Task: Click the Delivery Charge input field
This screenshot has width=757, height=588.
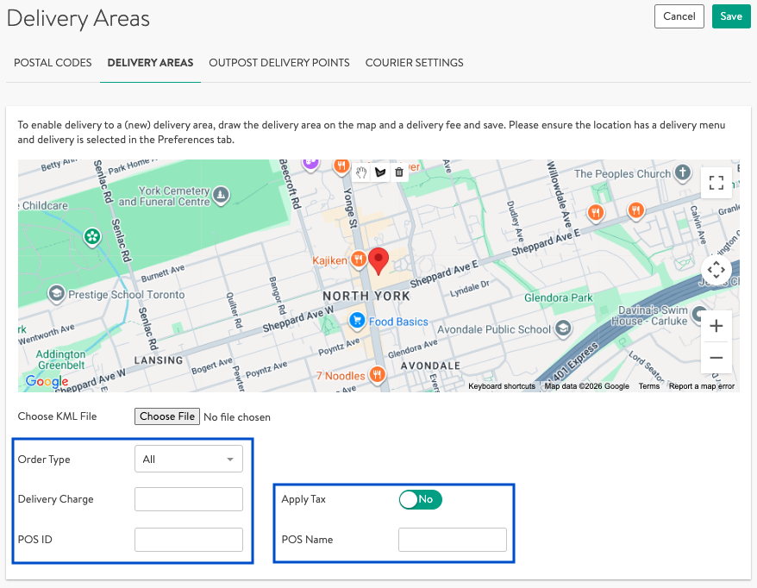Action: (188, 499)
